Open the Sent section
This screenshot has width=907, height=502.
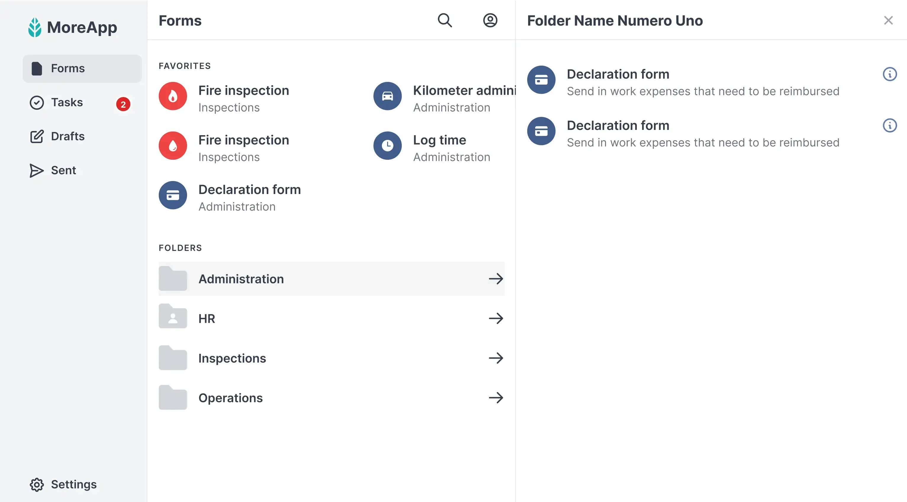(63, 170)
